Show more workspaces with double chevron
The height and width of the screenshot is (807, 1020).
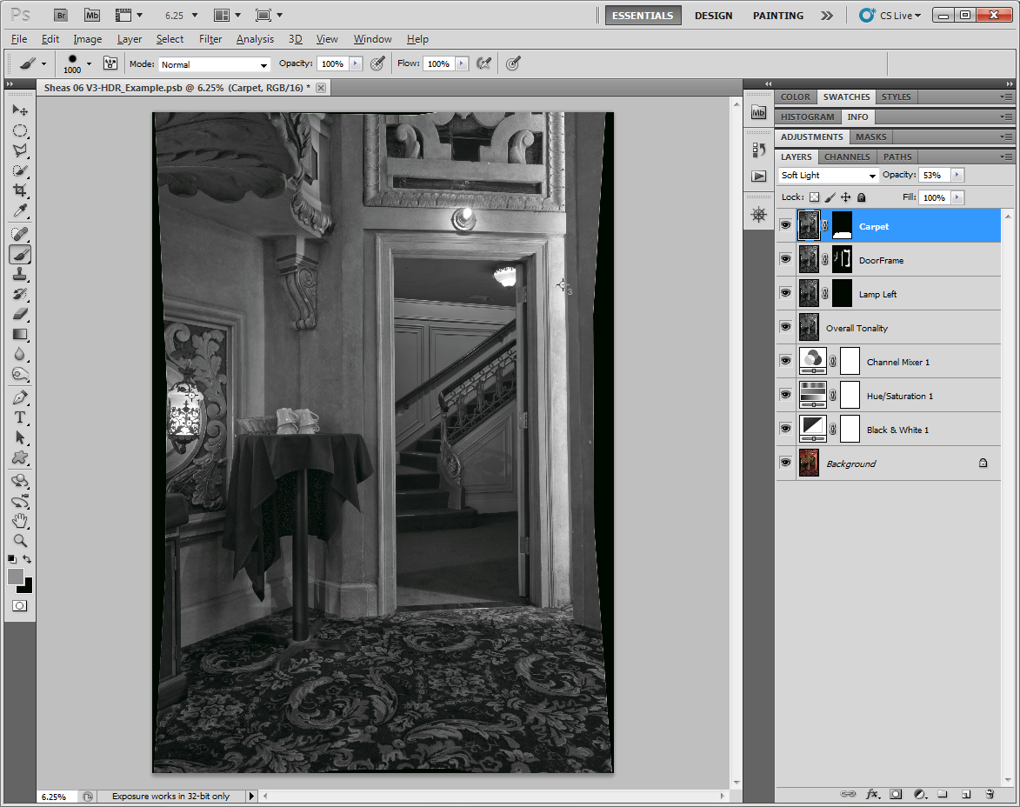pos(827,16)
